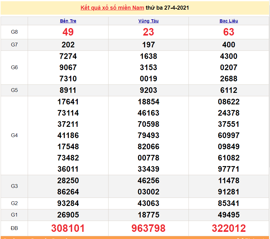This screenshot has width=270, height=239.
Task: Select G4 number 33439
Action: [x=148, y=169]
